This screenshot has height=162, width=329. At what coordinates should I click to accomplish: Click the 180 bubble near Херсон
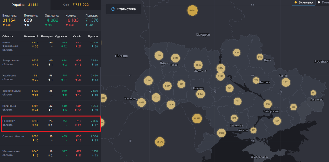pyautogui.click(x=254, y=130)
